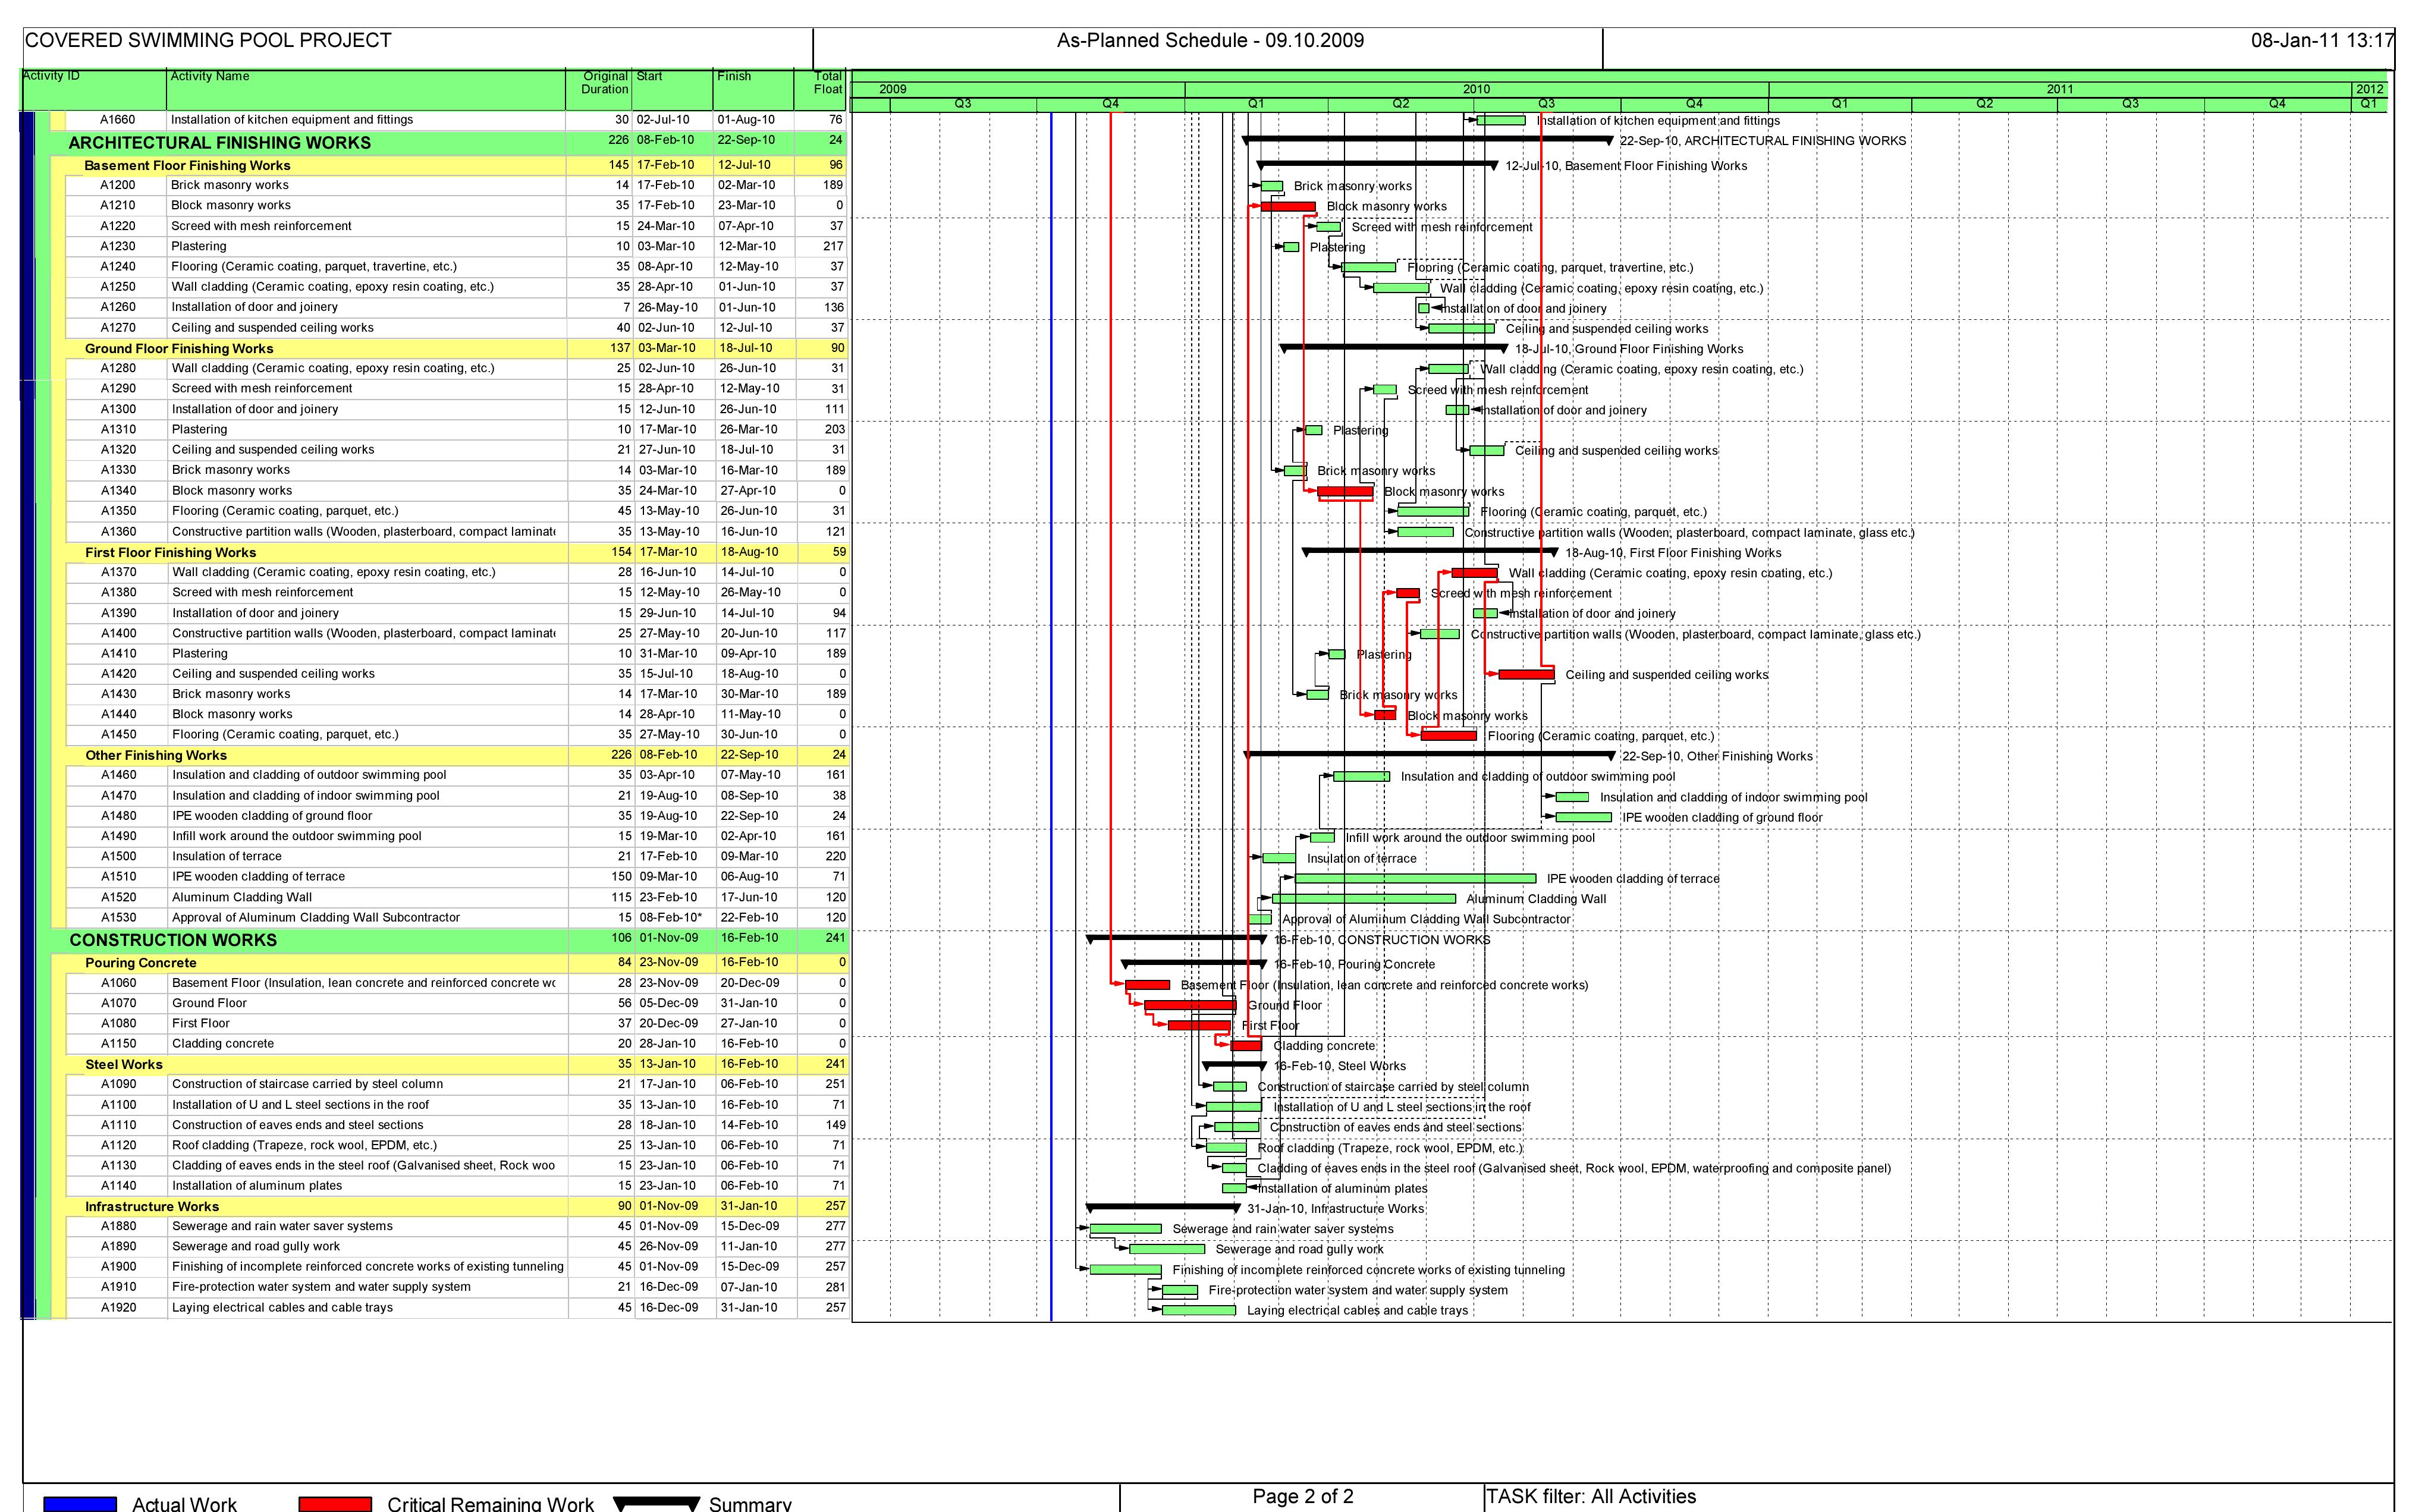The image size is (2425, 1512).
Task: Select the Ground Floor Finishing Works group
Action: (456, 348)
